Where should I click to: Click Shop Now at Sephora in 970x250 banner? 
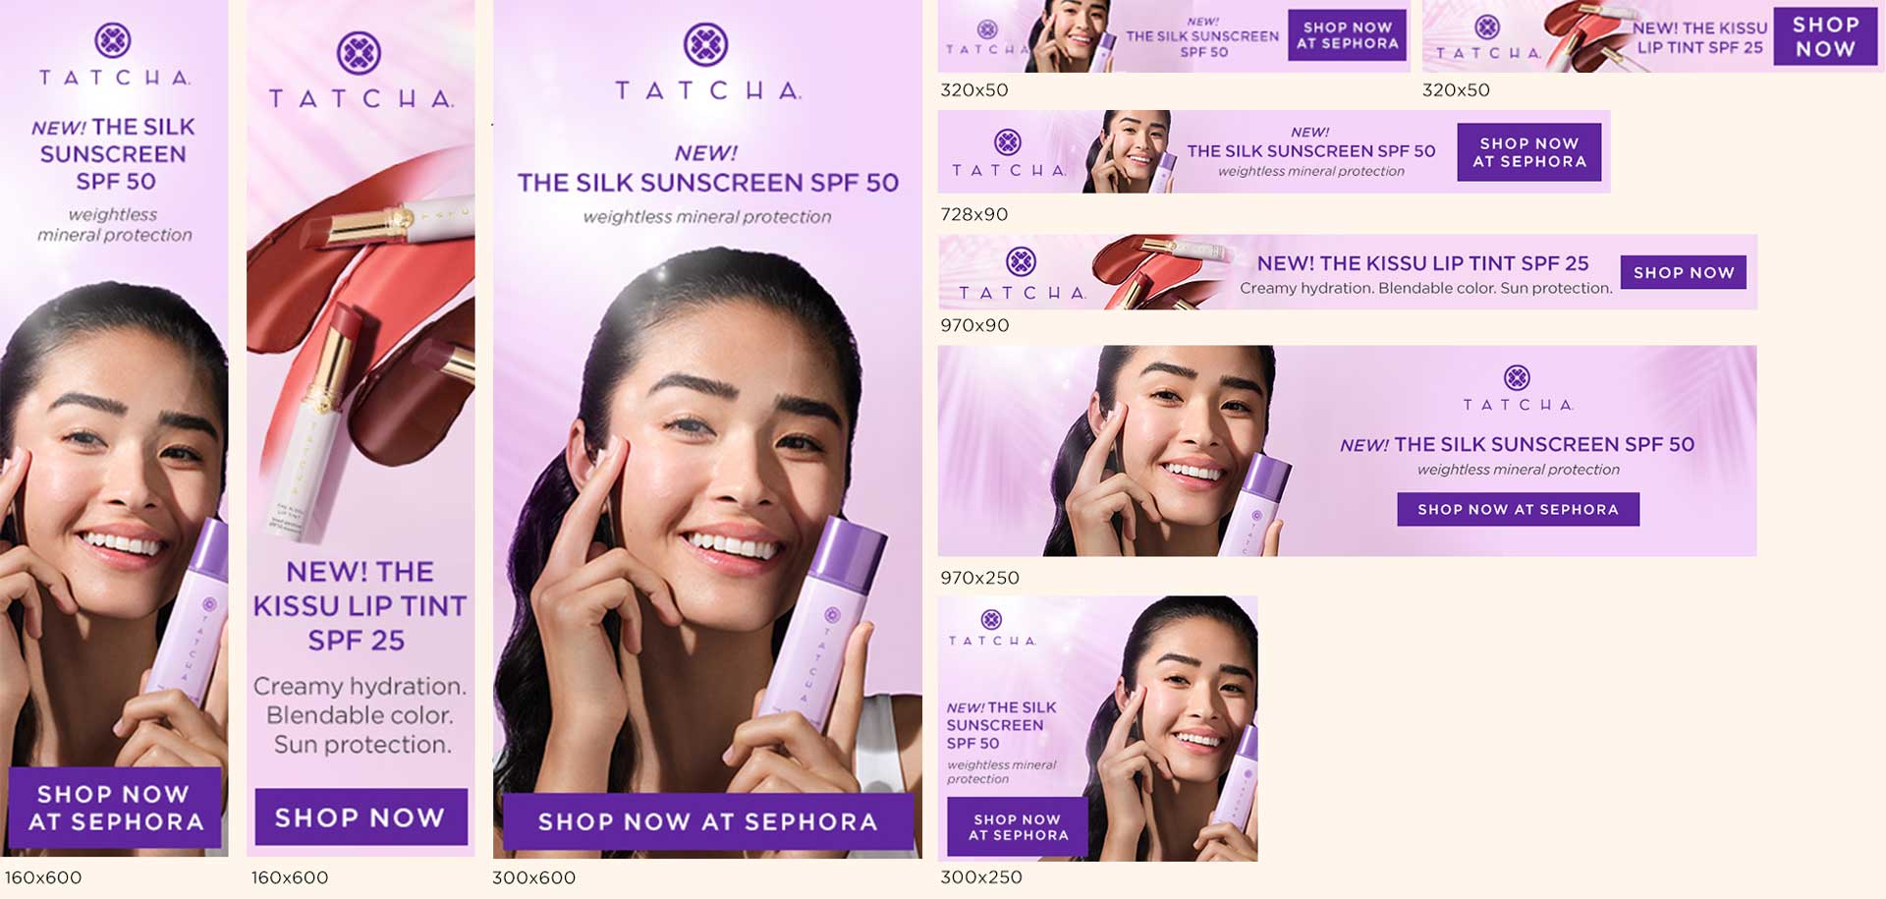click(1518, 509)
